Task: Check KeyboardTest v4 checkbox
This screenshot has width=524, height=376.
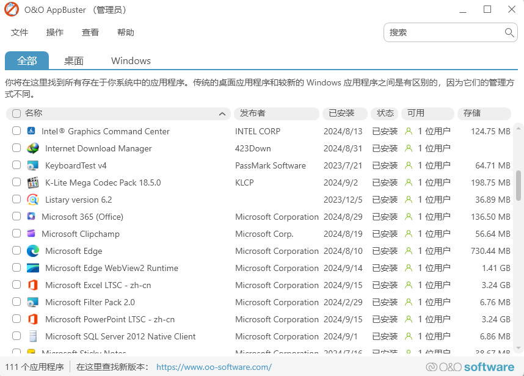Action: coord(16,165)
